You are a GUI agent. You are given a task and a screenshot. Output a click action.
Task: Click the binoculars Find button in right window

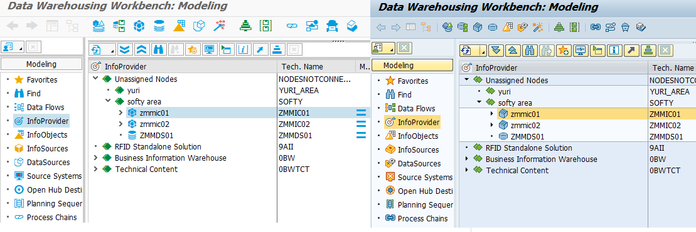point(529,51)
